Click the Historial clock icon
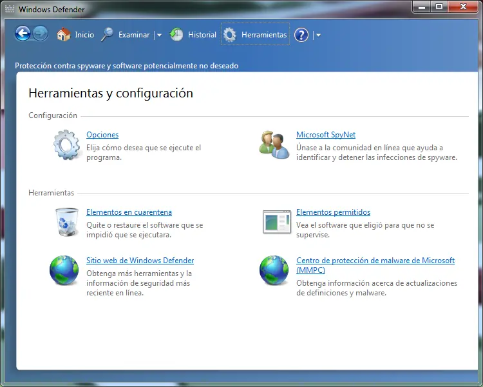Image resolution: width=483 pixels, height=387 pixels. pyautogui.click(x=176, y=35)
